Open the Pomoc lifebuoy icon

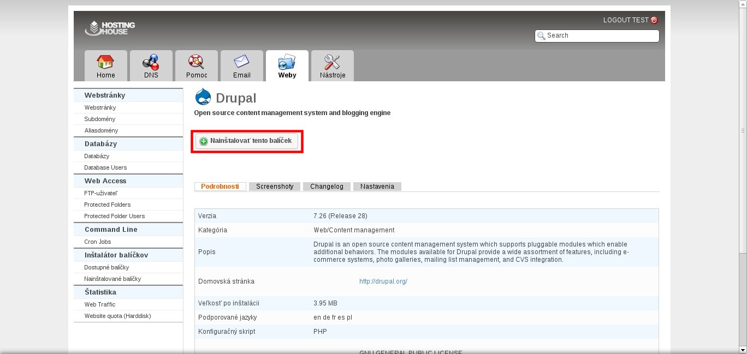(196, 62)
